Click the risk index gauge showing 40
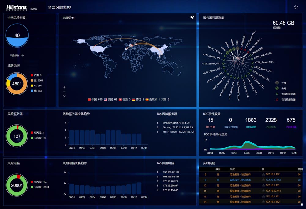 point(17,35)
